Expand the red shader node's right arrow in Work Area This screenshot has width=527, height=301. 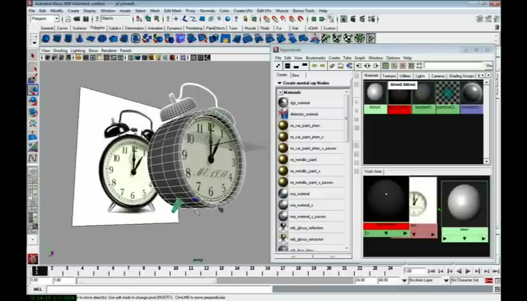(x=405, y=233)
